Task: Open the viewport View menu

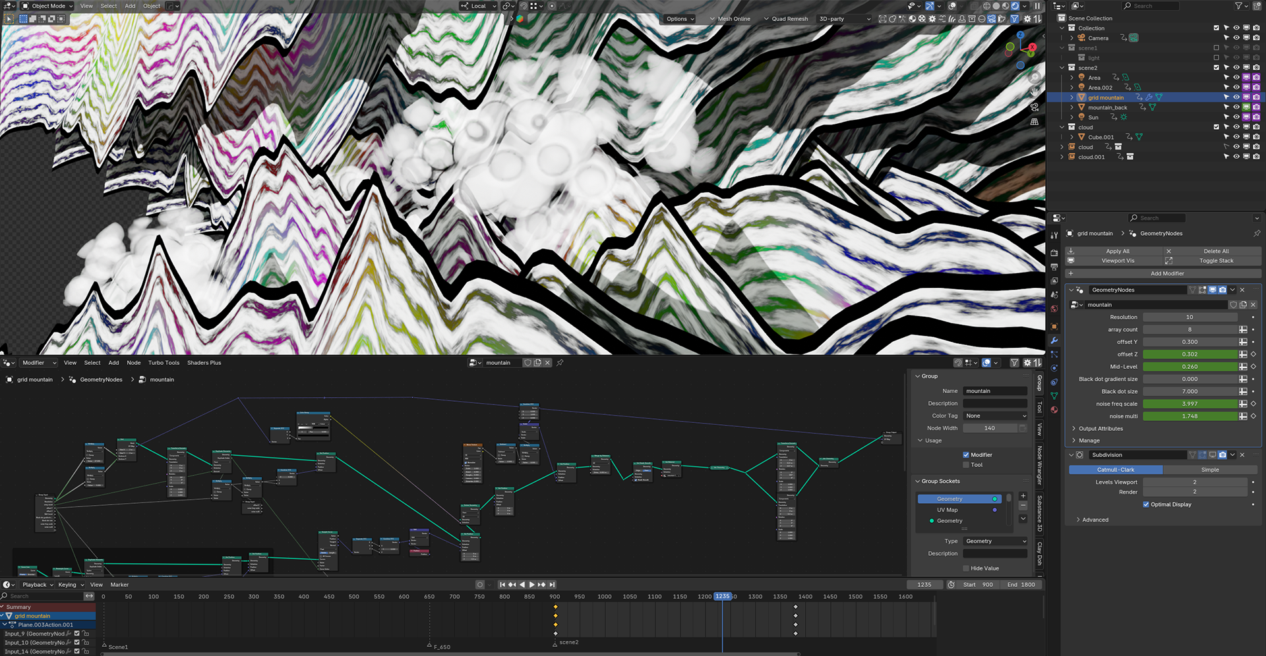Action: point(86,6)
